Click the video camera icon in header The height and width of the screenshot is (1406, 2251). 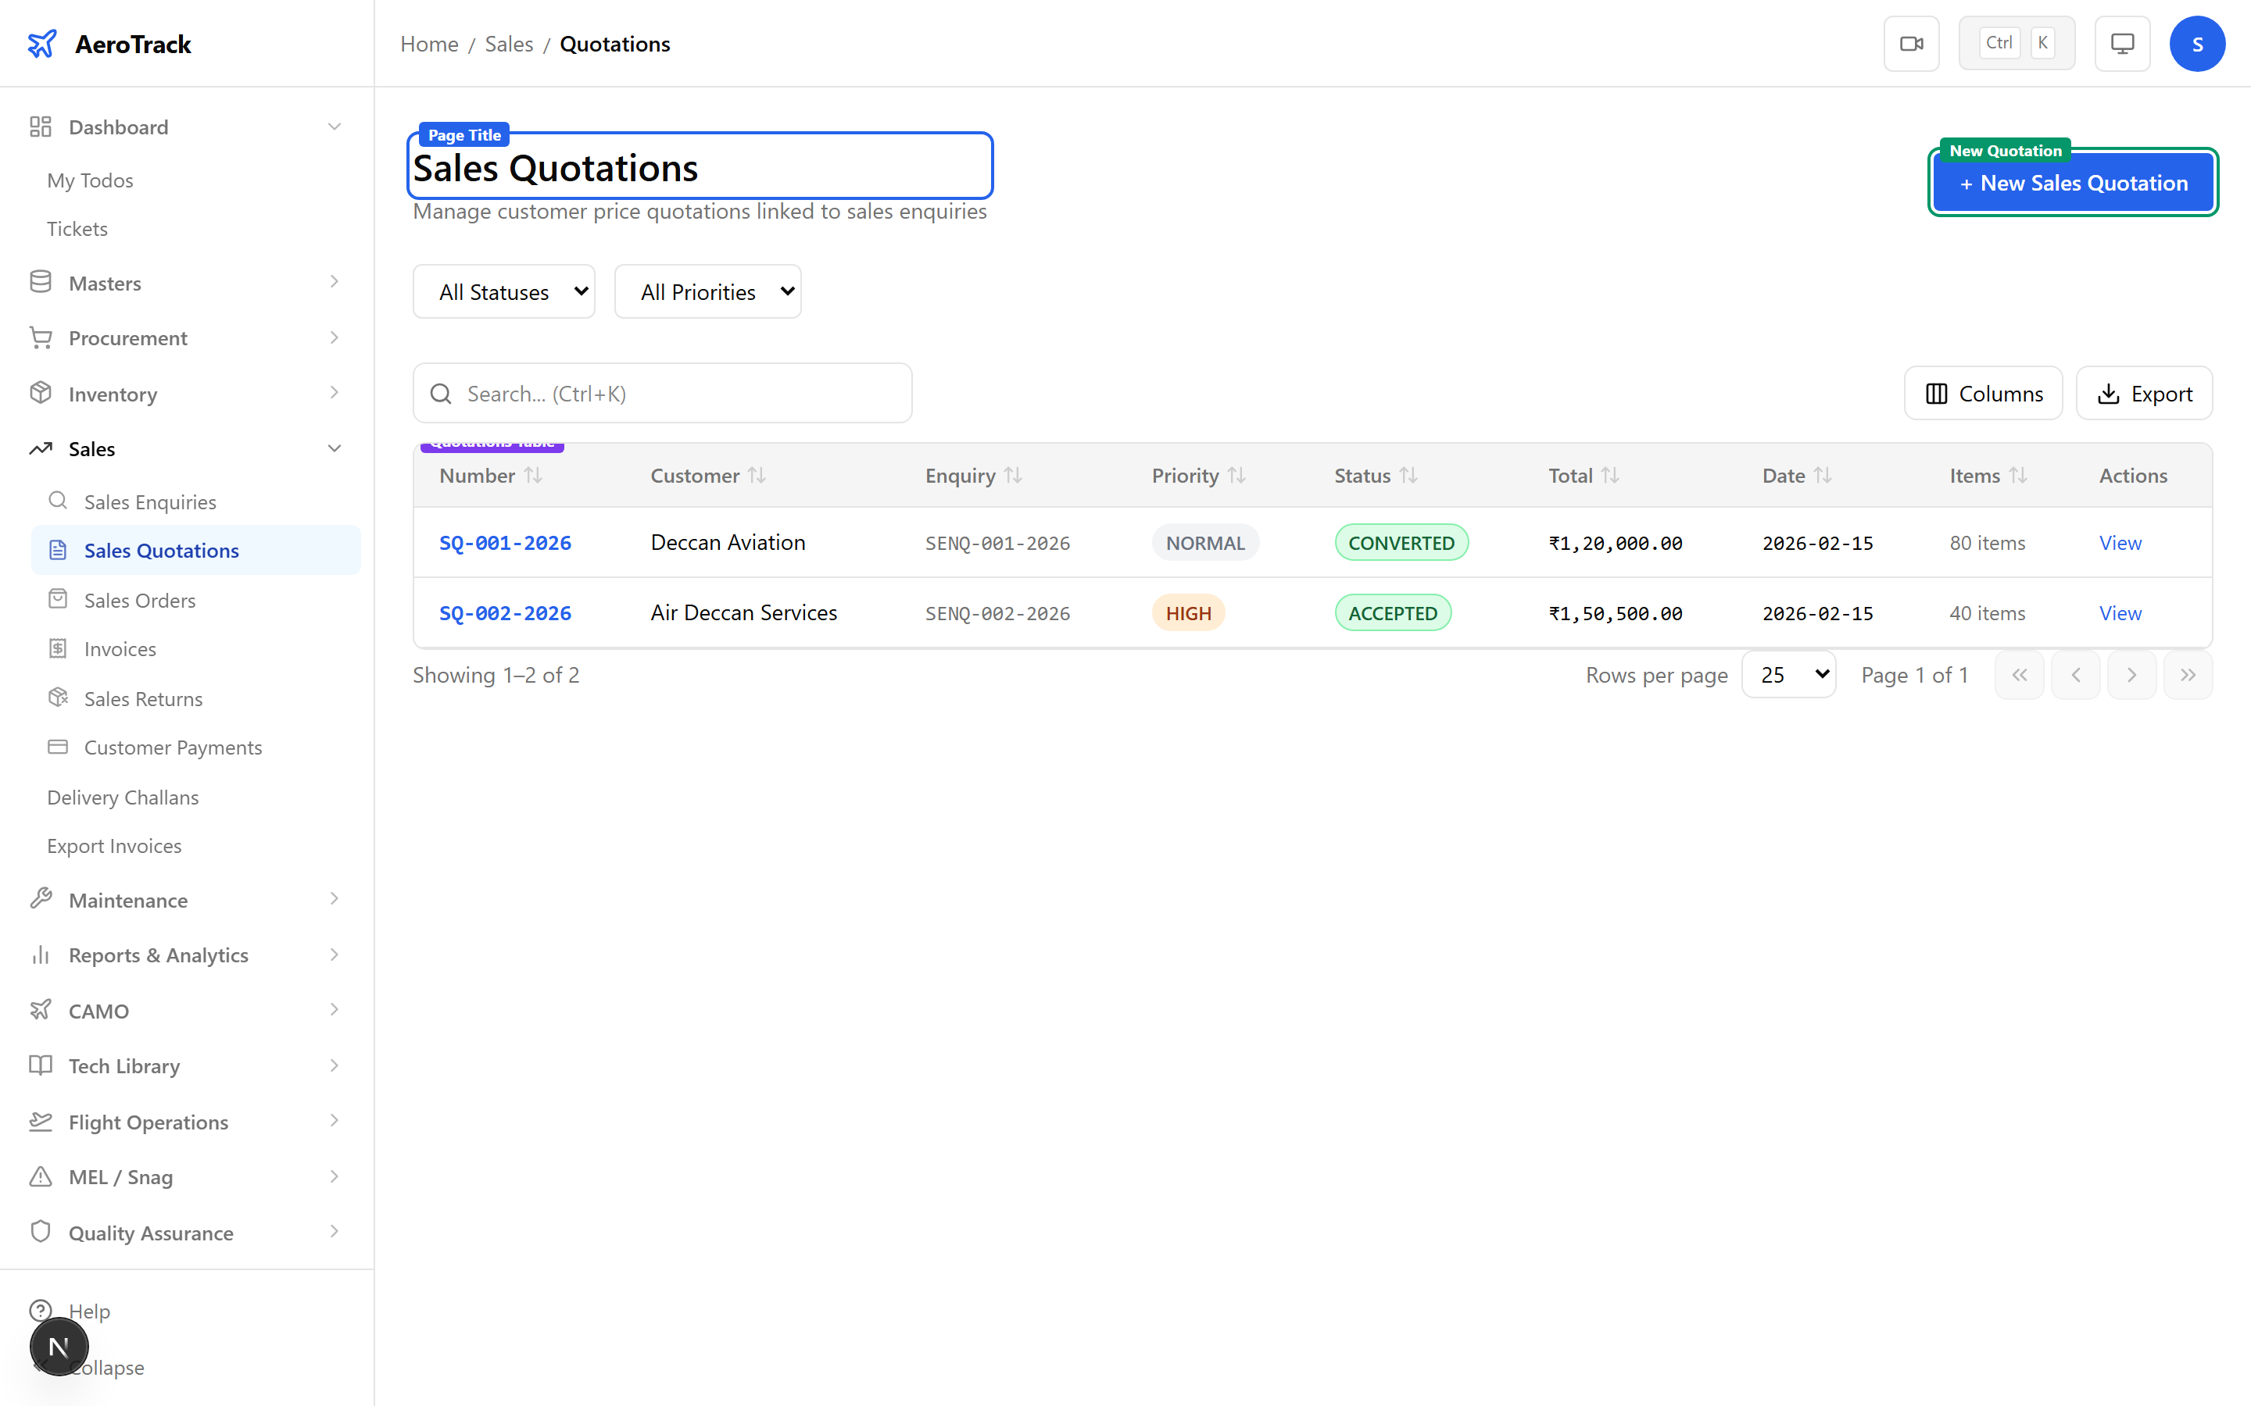[x=1910, y=44]
